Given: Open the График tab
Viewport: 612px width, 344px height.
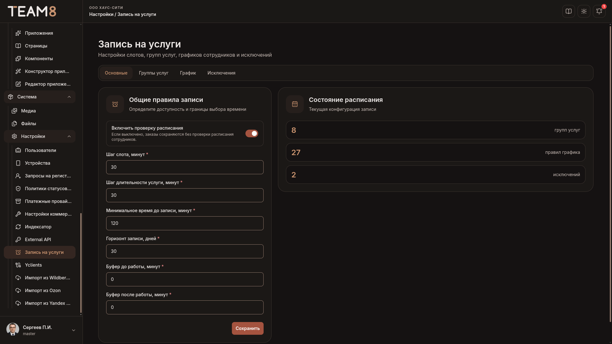Looking at the screenshot, I should 188,73.
